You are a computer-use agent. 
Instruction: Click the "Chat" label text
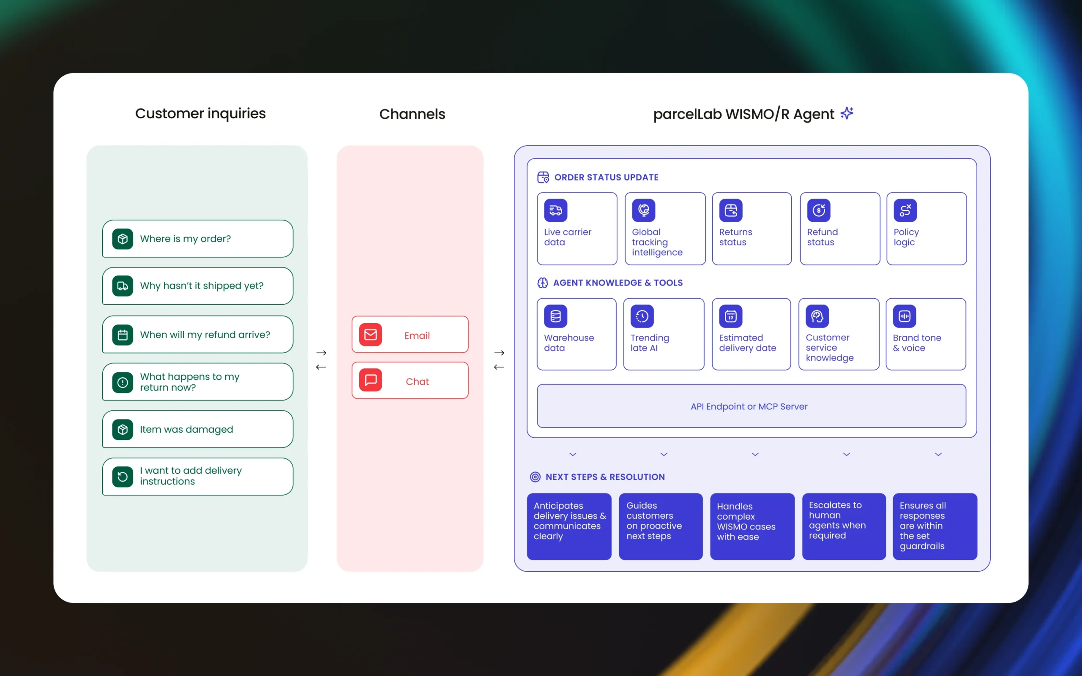coord(417,382)
